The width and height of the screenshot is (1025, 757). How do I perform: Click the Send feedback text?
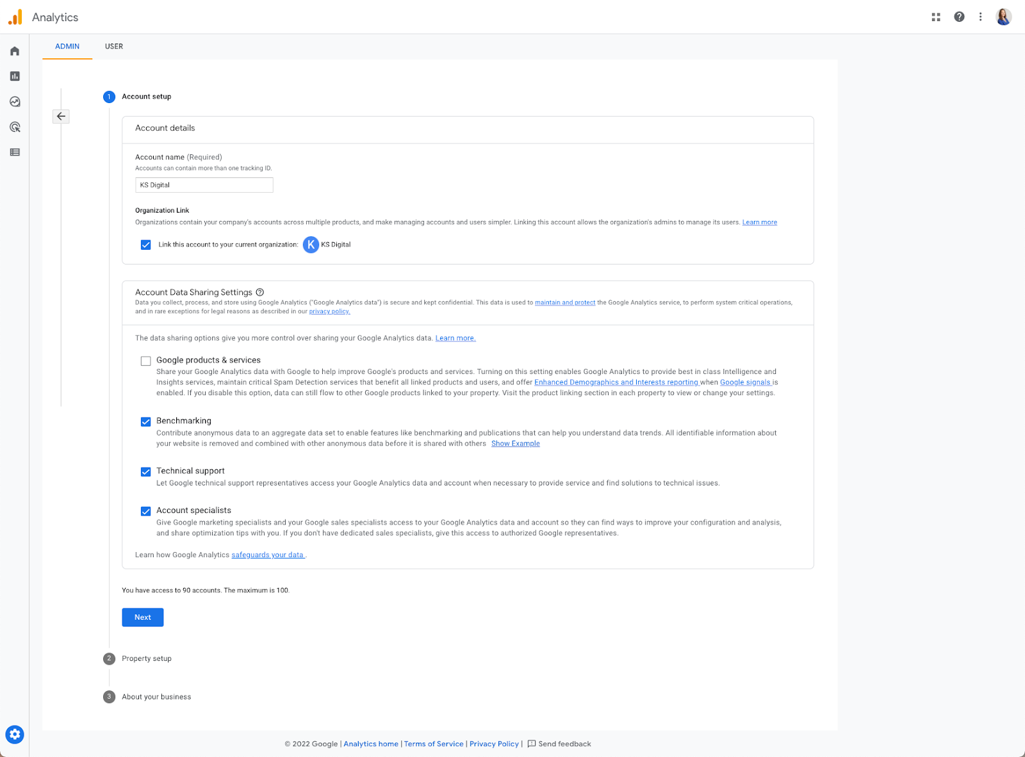pyautogui.click(x=564, y=744)
